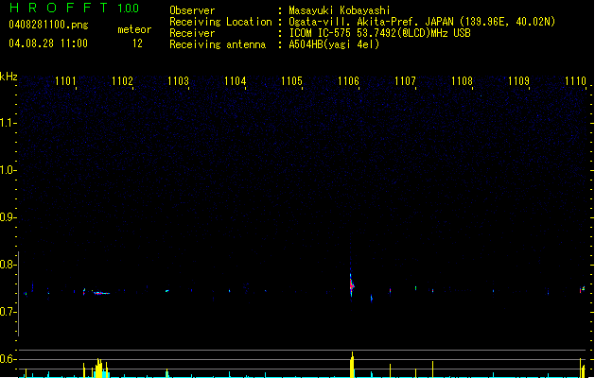This screenshot has height=378, width=595.
Task: Click the Receiving antenna label
Action: coord(218,44)
